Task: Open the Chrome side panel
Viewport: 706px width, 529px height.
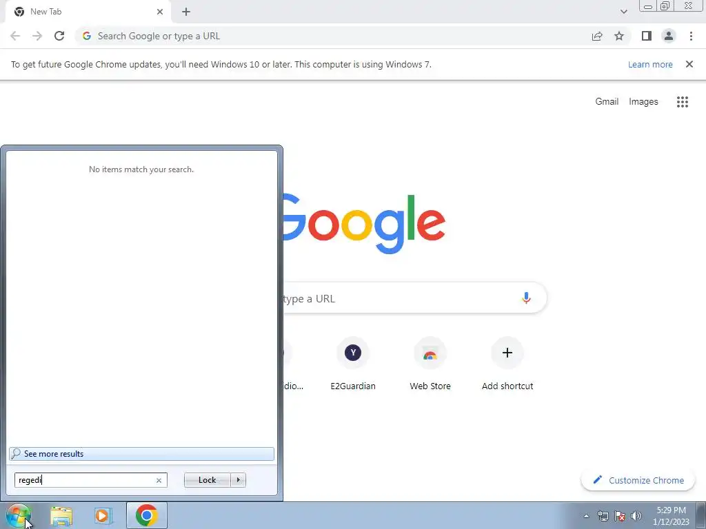Action: click(x=647, y=36)
